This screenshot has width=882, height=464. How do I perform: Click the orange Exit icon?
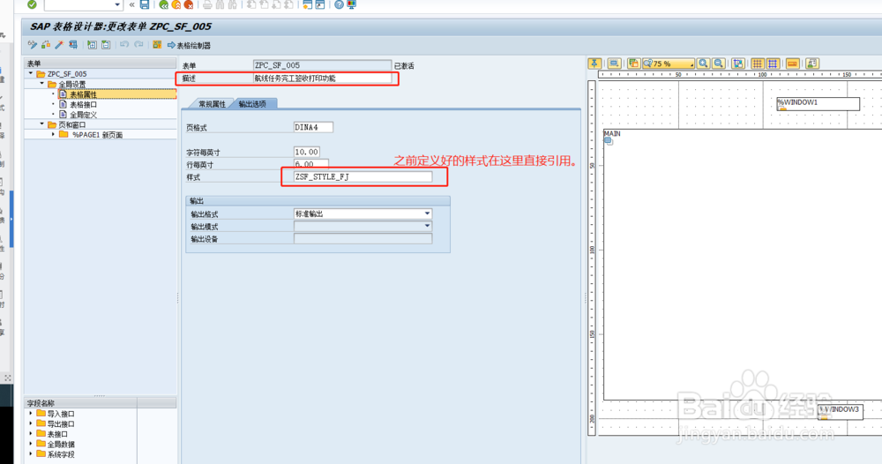(x=176, y=4)
